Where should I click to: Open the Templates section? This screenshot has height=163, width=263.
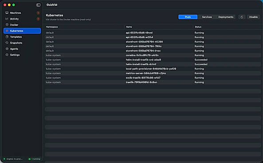pyautogui.click(x=22, y=37)
